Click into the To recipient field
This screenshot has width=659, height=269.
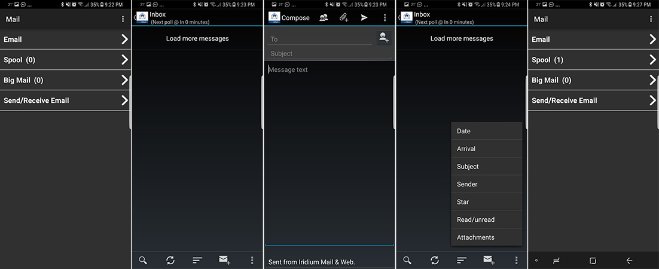320,39
